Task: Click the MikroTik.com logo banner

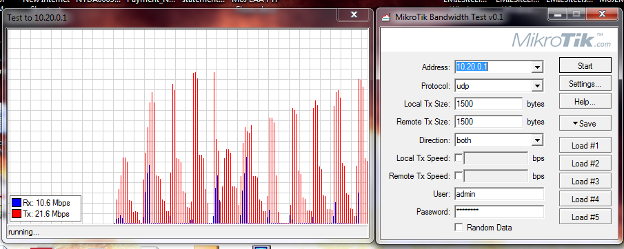Action: [x=561, y=40]
